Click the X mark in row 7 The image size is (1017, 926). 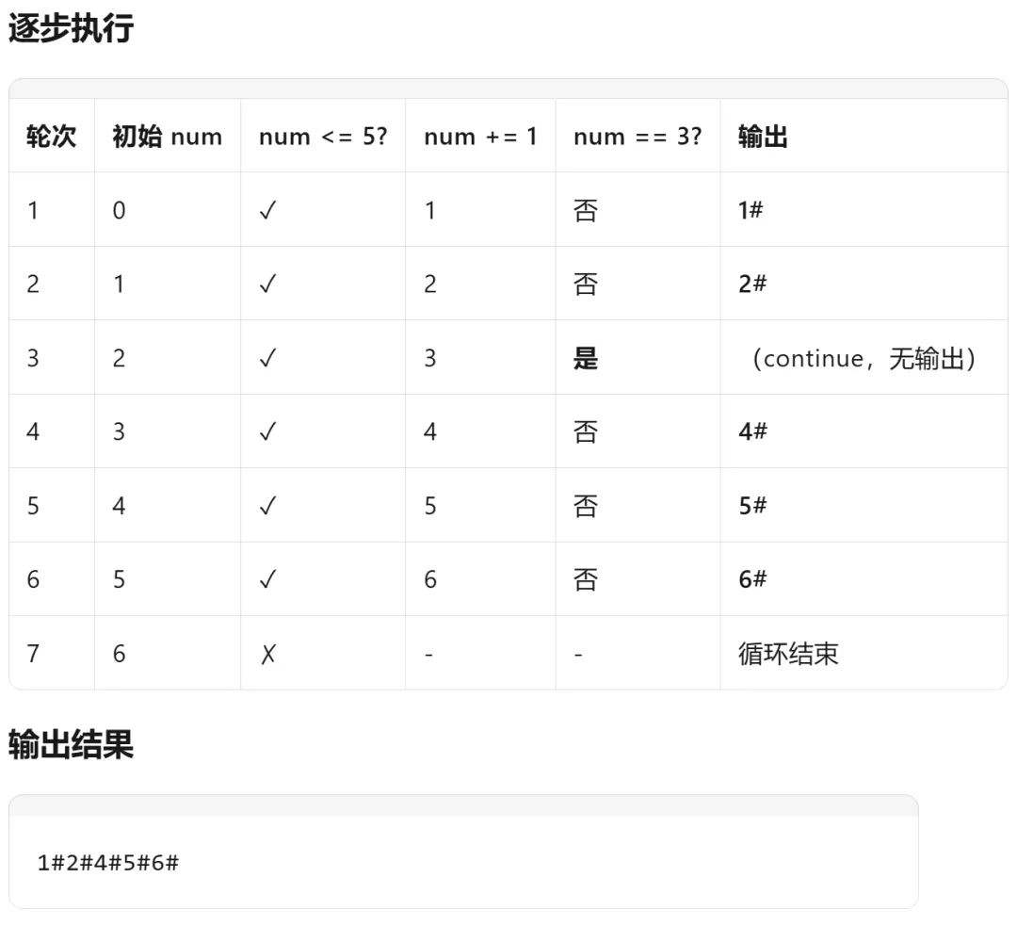267,653
